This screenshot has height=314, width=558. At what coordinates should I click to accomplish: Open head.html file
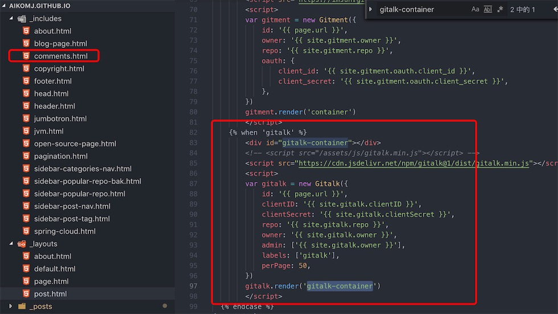pos(51,93)
